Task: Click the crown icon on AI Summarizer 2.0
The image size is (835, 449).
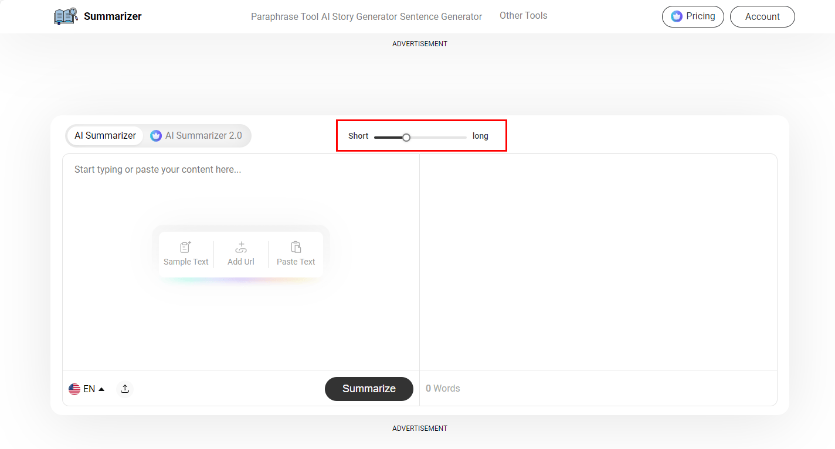Action: click(x=156, y=136)
